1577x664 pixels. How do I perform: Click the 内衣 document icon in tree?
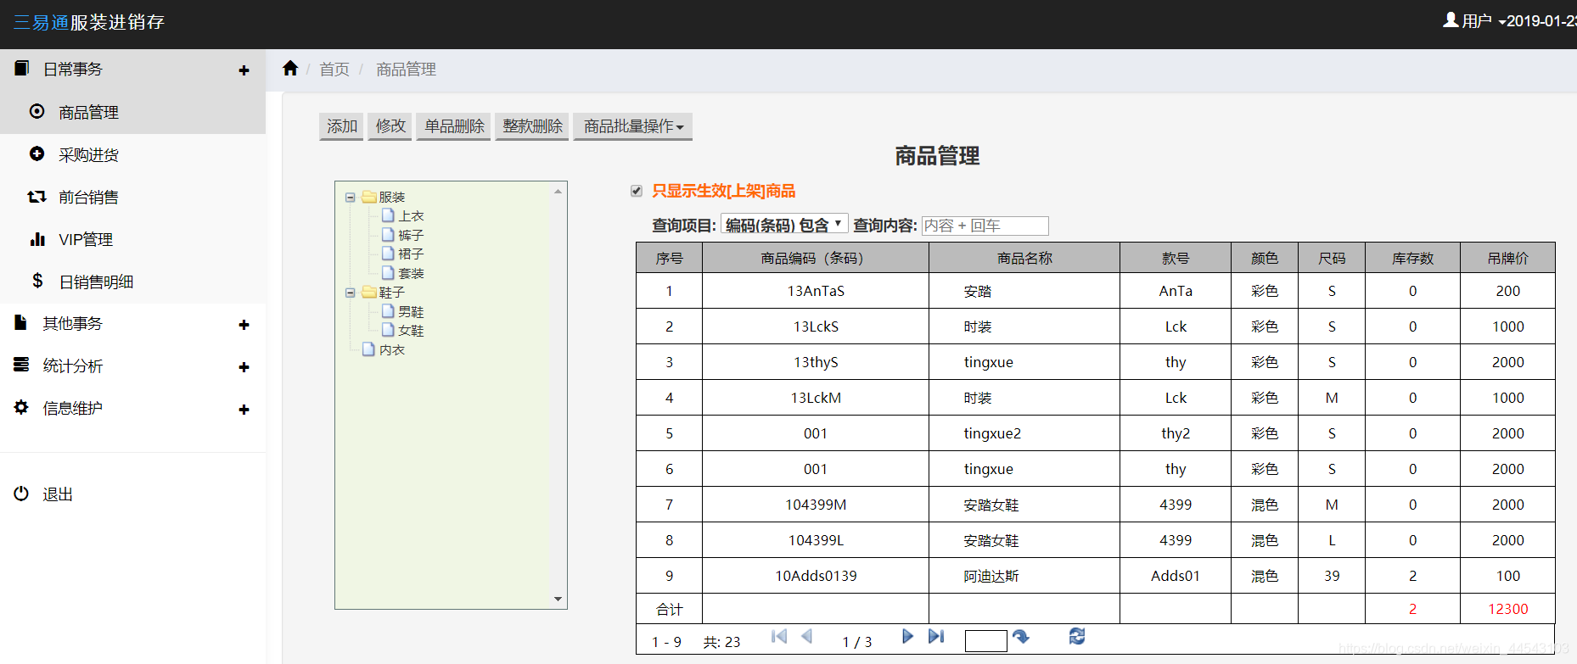(368, 349)
